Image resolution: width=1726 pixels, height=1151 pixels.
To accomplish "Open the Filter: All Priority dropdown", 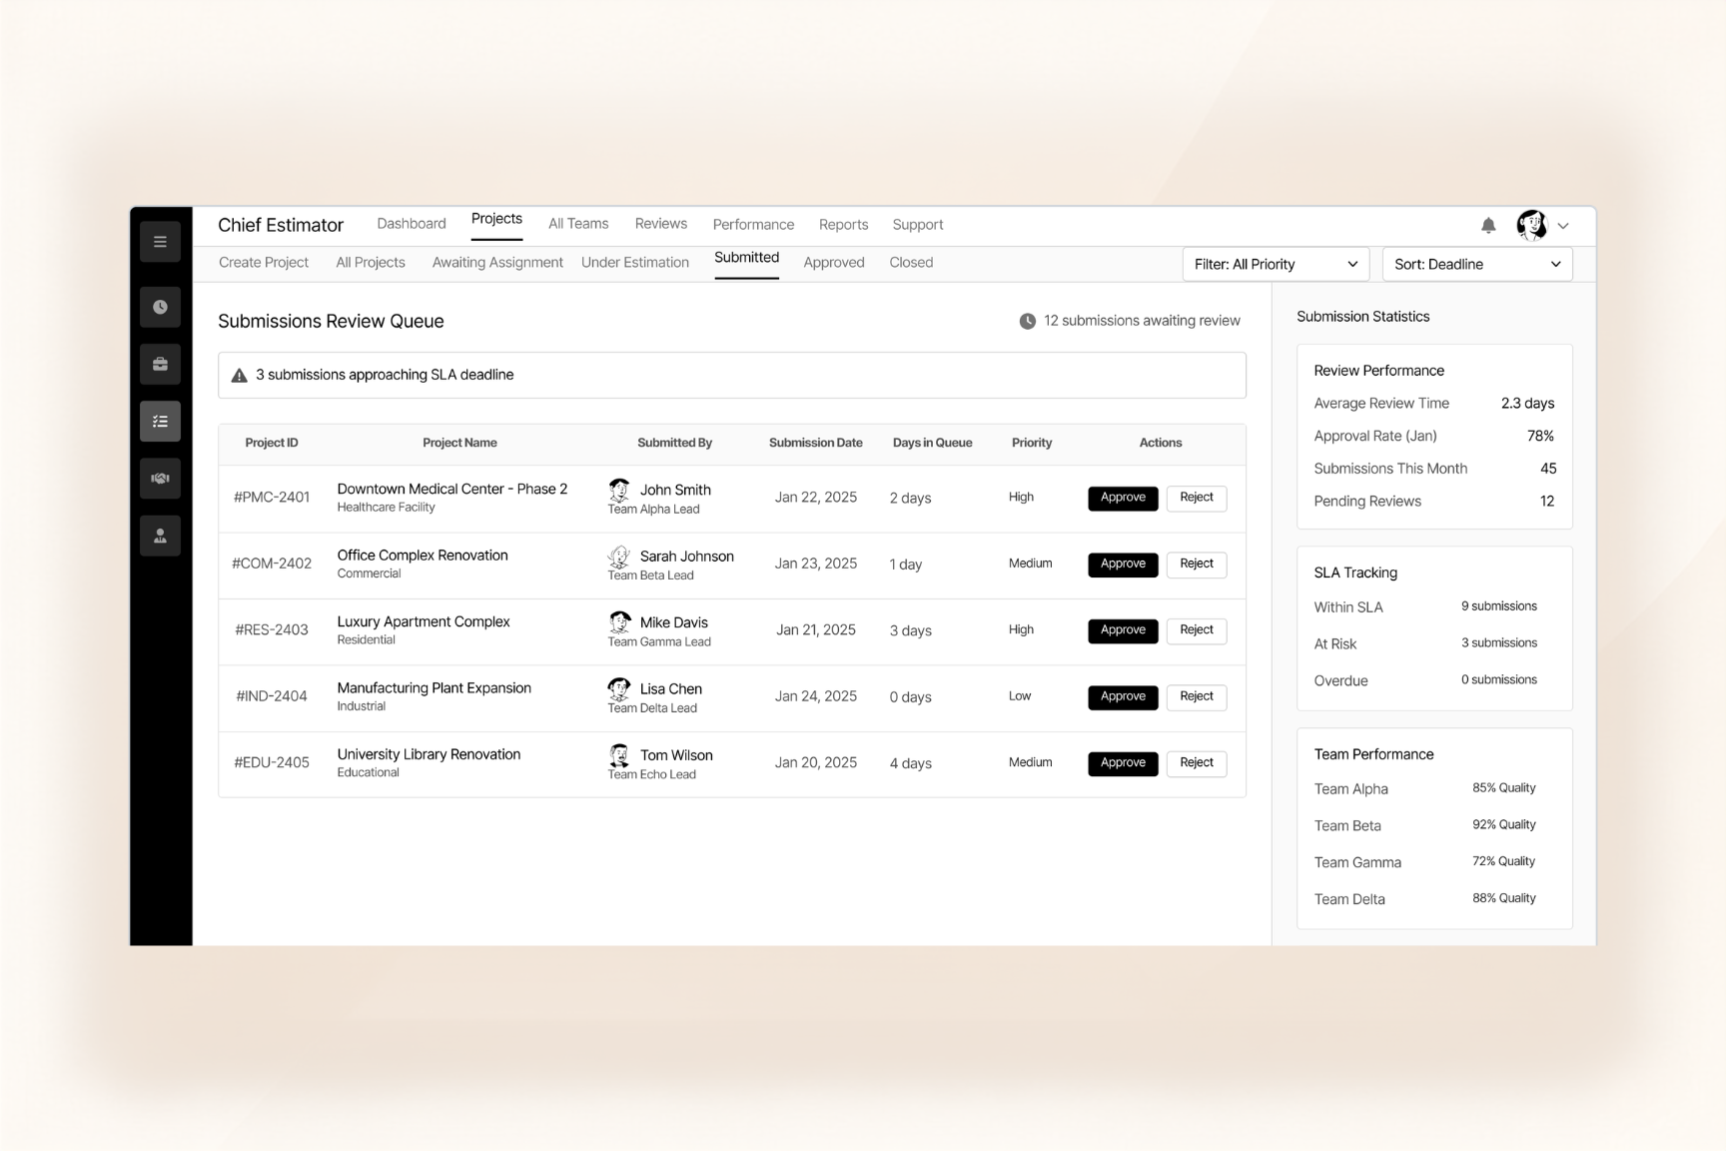I will 1276,264.
